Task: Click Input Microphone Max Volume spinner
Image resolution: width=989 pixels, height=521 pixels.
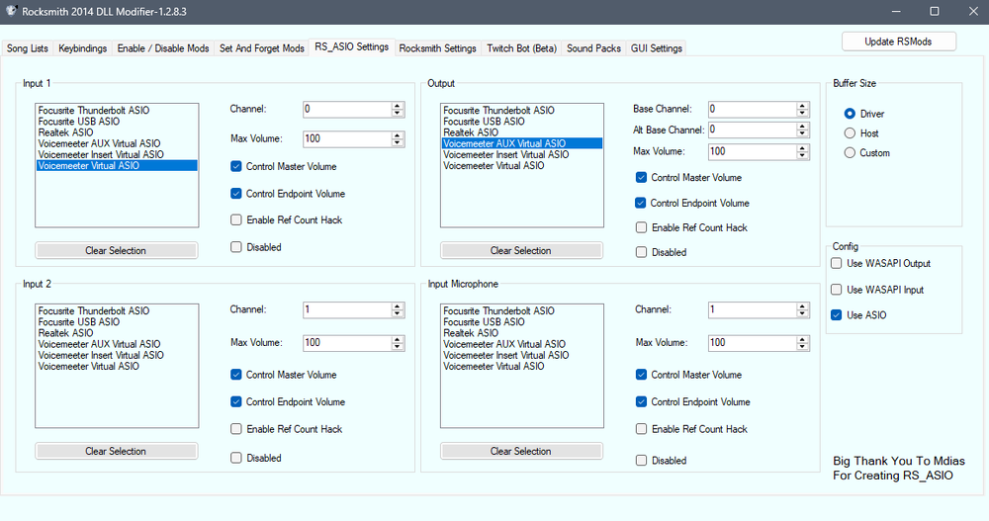Action: (x=802, y=342)
